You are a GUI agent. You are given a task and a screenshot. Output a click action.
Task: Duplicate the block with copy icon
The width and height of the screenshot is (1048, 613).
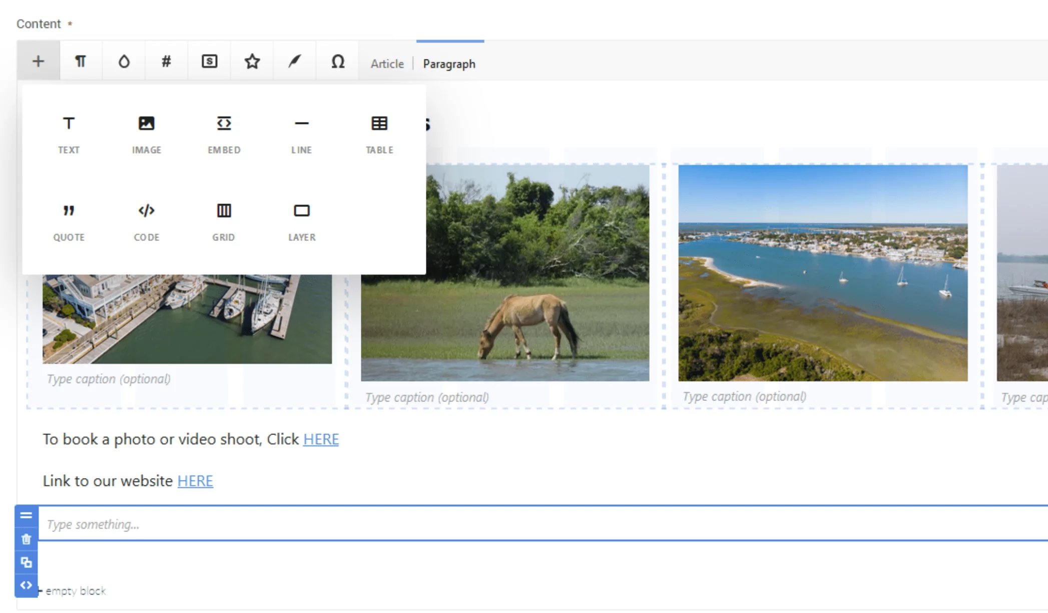(x=26, y=562)
